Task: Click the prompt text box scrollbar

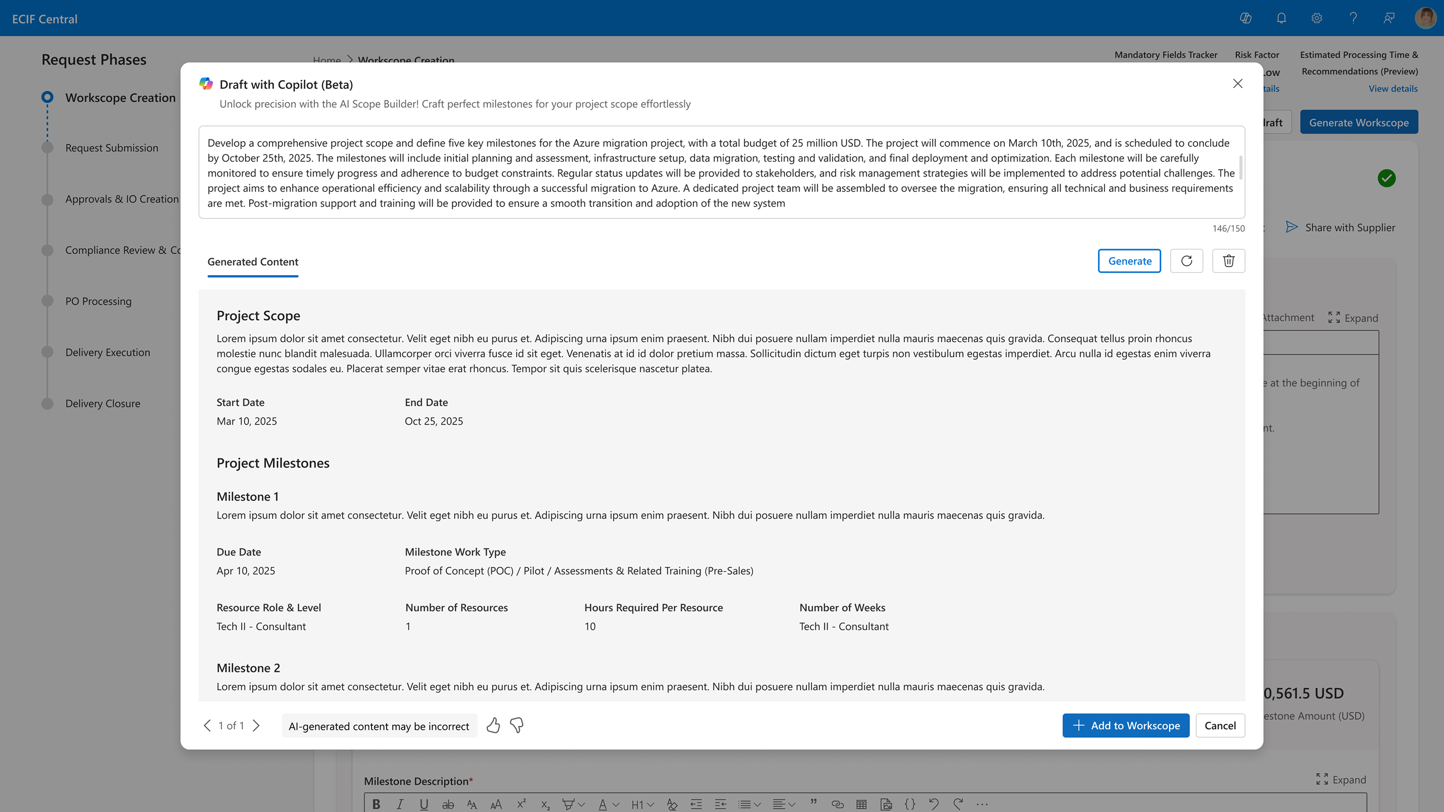Action: (1240, 167)
